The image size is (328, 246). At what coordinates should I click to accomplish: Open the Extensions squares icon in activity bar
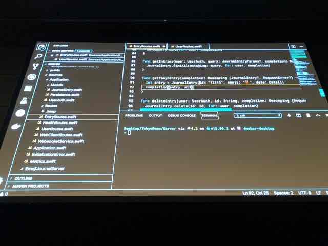tap(28, 89)
